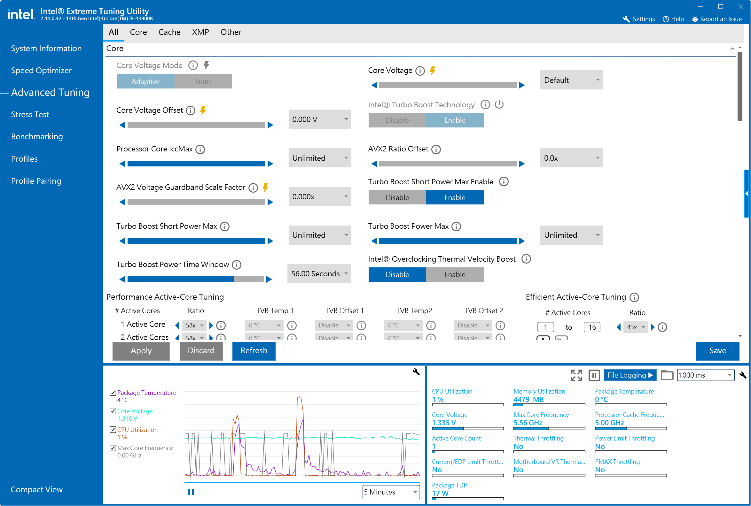
Task: Select Adaptive core voltage mode
Action: 145,81
